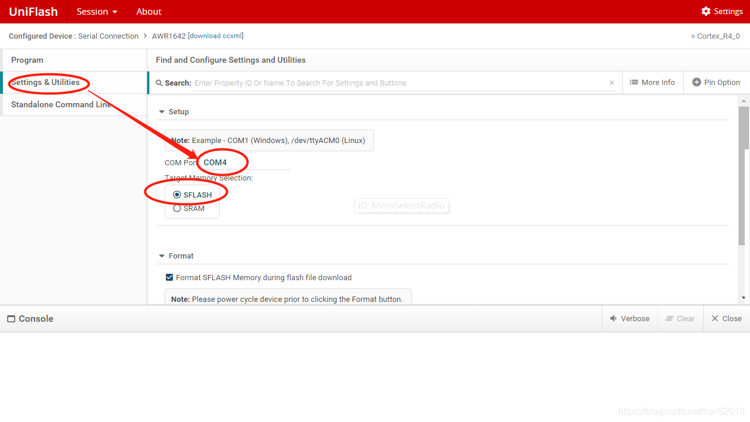Open Standalone Command Line tab

[73, 105]
